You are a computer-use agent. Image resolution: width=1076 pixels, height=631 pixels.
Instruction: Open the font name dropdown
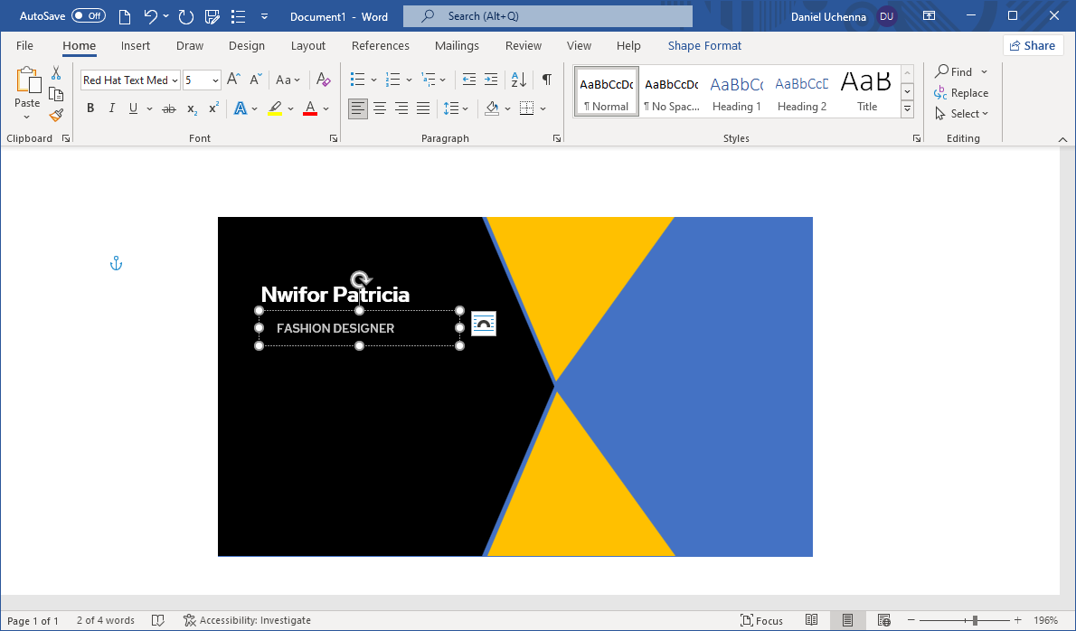(175, 80)
